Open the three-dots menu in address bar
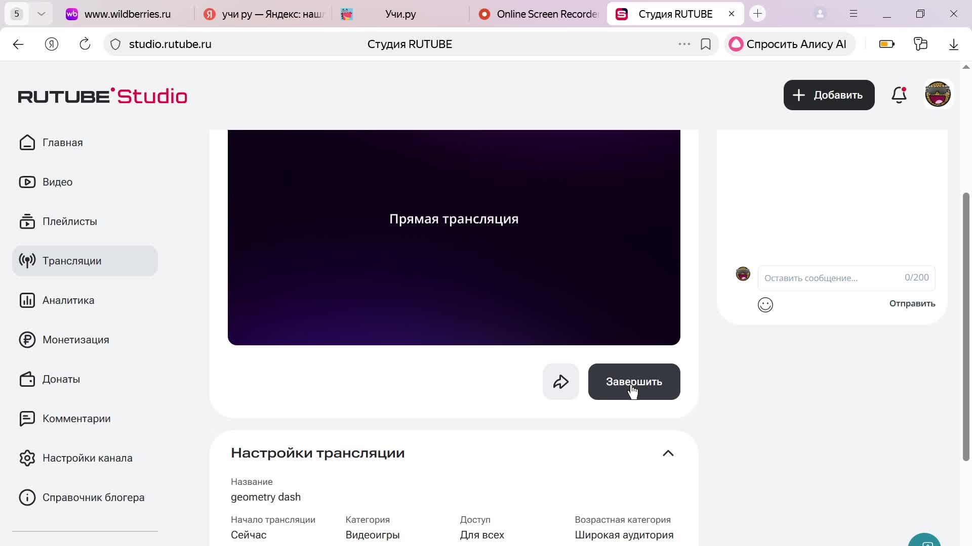 684,44
